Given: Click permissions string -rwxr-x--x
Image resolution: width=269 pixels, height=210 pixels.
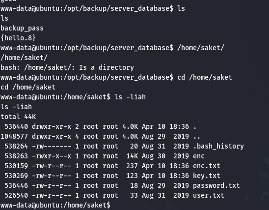Looking at the screenshot, I should [52, 156].
